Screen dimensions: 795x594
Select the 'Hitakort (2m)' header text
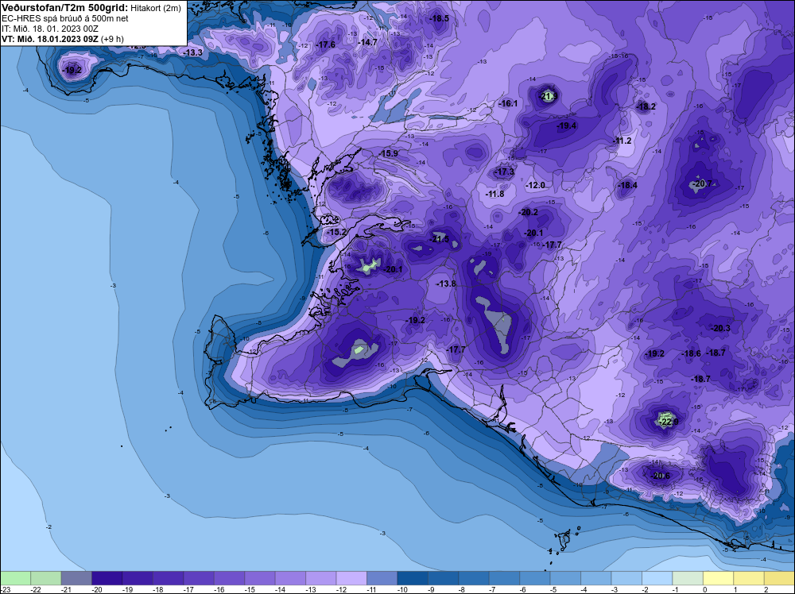click(x=156, y=8)
